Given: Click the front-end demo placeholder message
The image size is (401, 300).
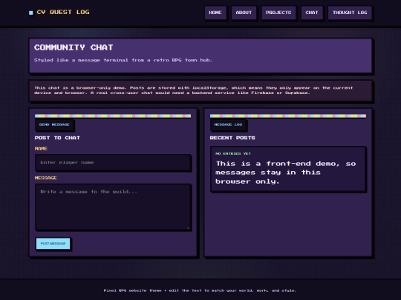Looking at the screenshot, I should tap(286, 173).
